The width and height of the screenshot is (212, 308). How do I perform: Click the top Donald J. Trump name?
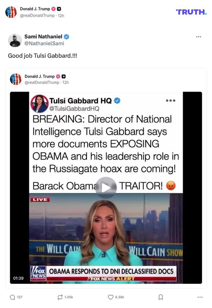pos(35,9)
